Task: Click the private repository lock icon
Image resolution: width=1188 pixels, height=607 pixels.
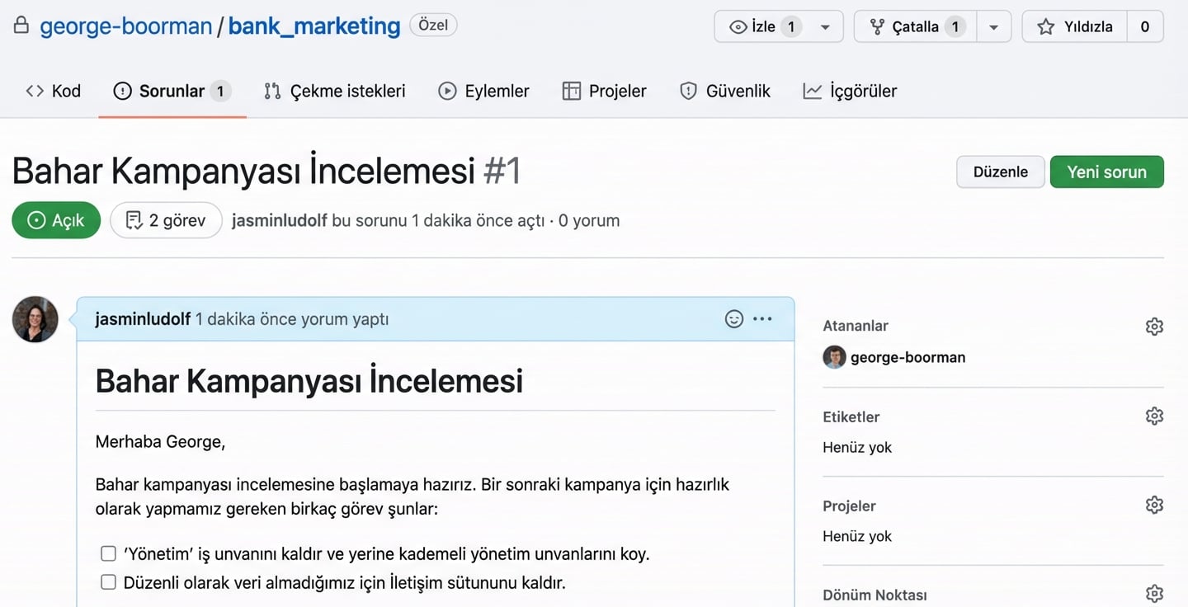Action: (21, 26)
